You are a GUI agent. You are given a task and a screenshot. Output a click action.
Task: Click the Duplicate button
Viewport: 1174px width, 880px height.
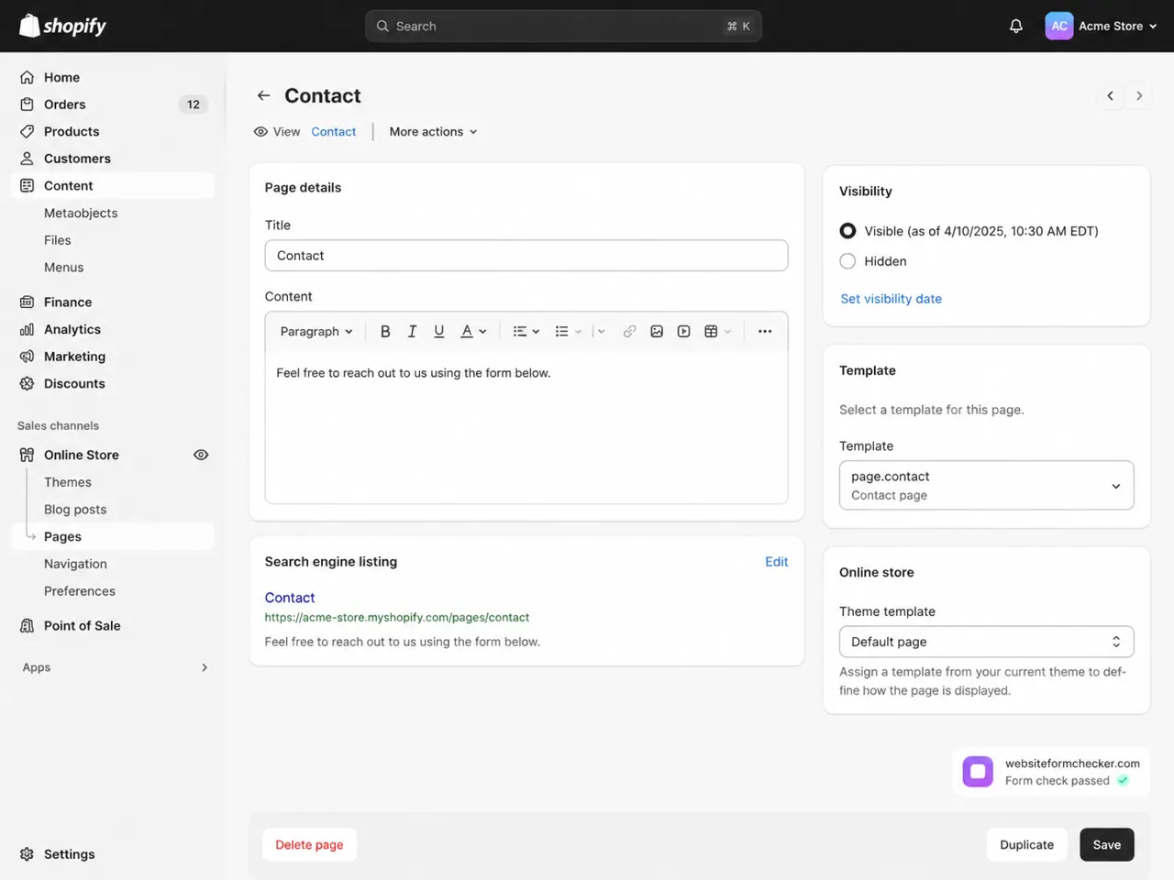pyautogui.click(x=1027, y=844)
